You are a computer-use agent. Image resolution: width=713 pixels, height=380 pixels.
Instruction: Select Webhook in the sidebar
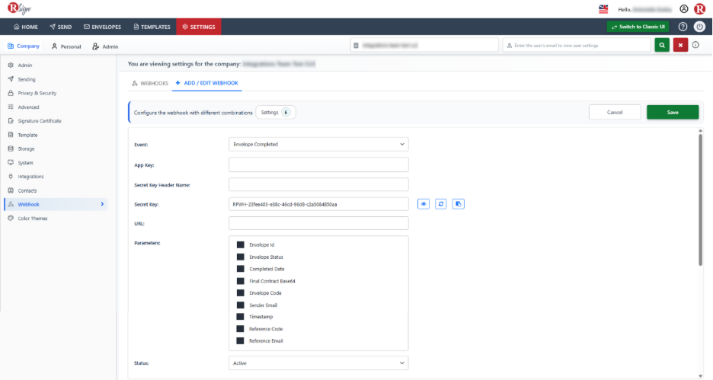click(57, 205)
